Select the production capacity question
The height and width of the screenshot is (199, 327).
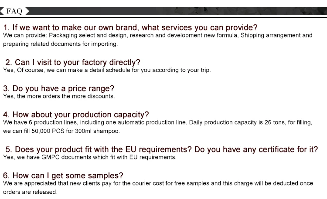76,115
